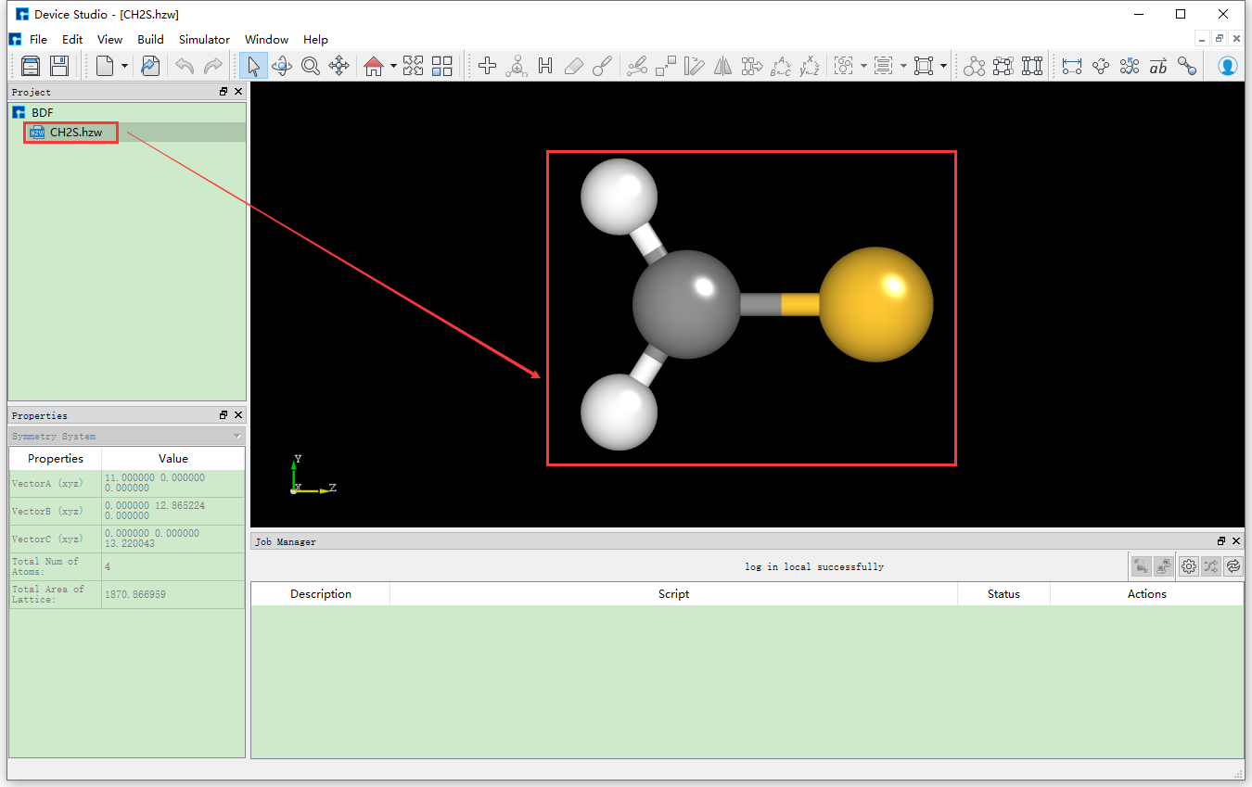
Task: Select the eraser delete tool
Action: [x=573, y=66]
